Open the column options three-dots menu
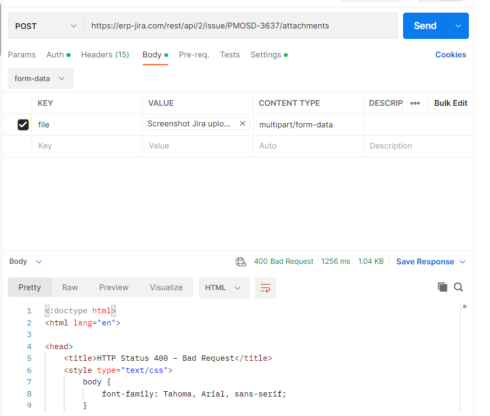The width and height of the screenshot is (490, 416). [x=415, y=103]
